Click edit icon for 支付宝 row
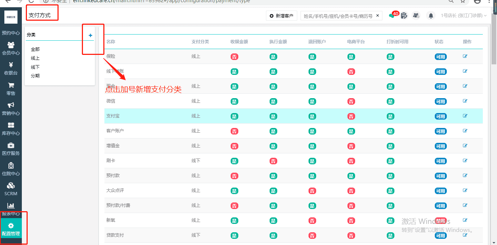This screenshot has width=497, height=245. point(465,116)
